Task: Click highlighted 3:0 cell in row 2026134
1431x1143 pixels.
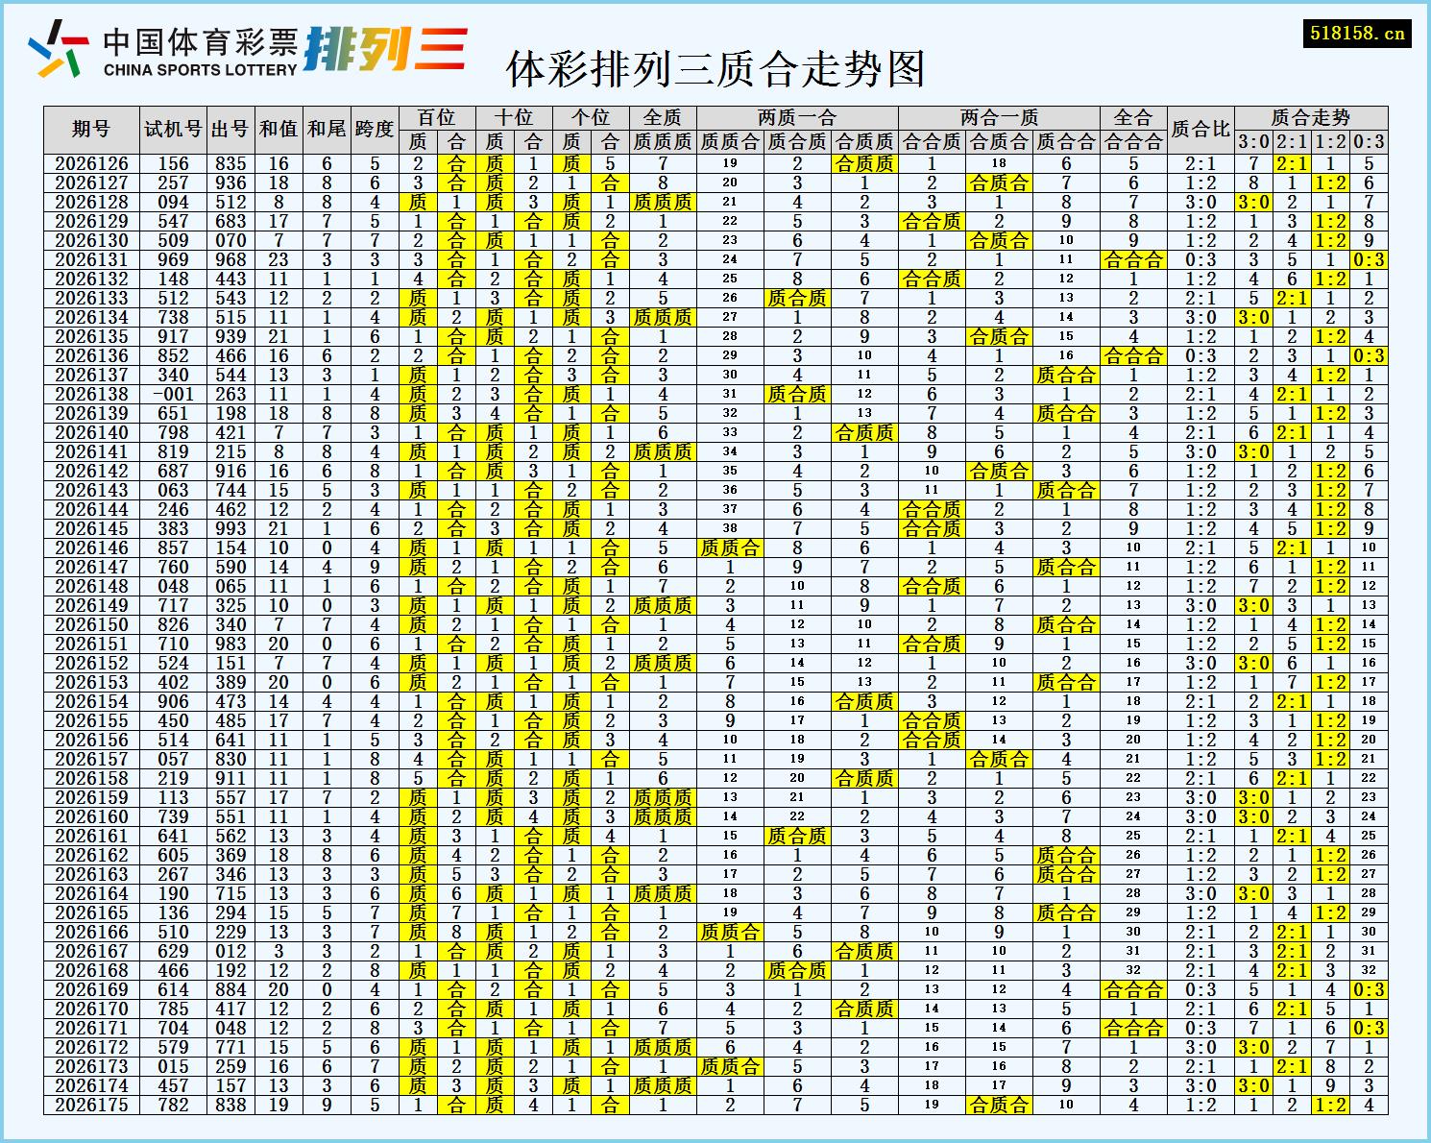Action: 1253,318
